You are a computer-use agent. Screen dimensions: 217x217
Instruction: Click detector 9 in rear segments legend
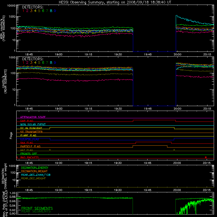pos(55,63)
